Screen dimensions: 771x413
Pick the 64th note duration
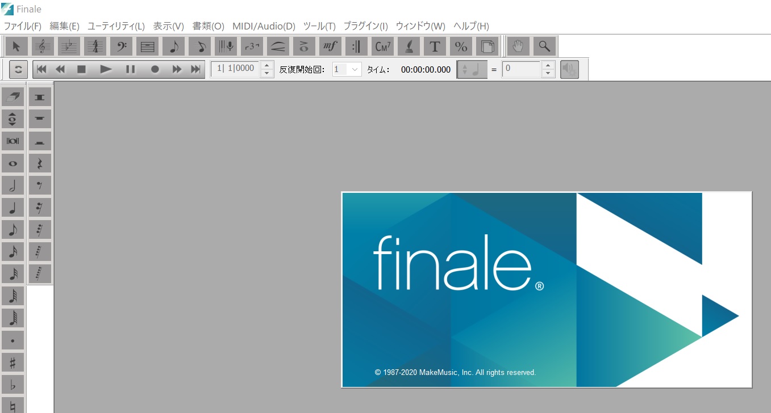(12, 296)
